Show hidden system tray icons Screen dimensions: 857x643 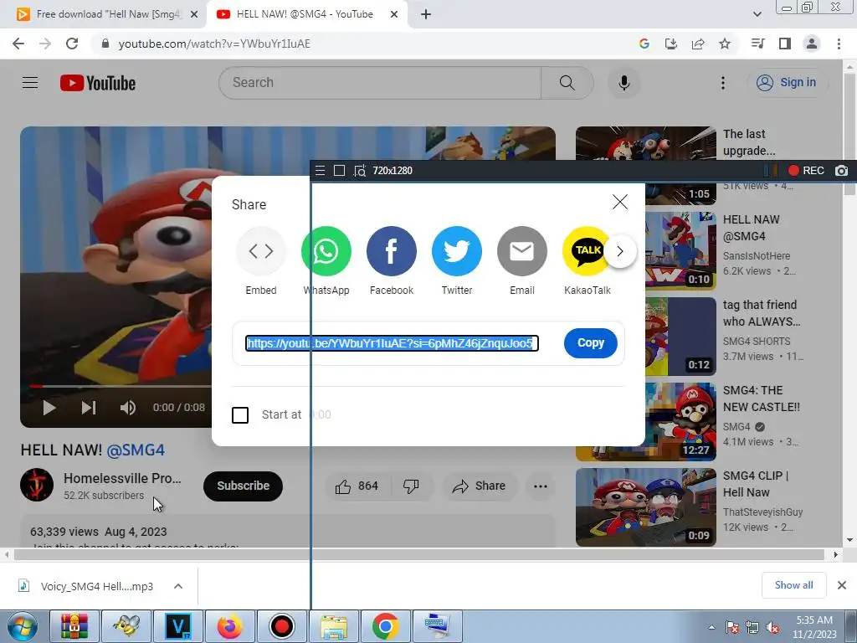(x=711, y=627)
